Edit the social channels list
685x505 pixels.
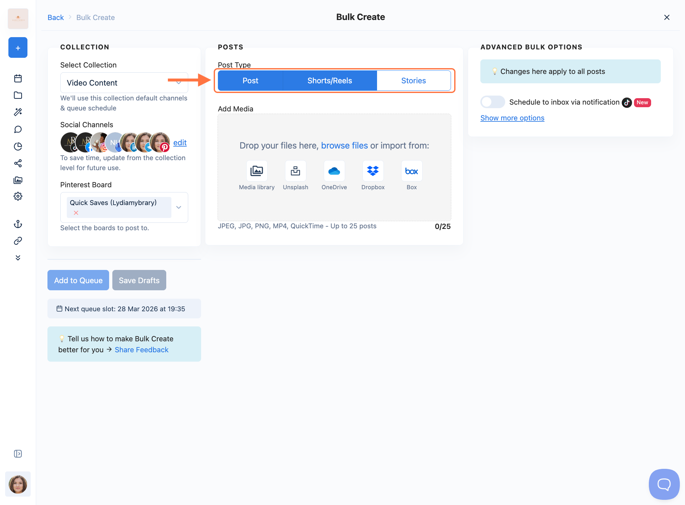click(x=180, y=143)
